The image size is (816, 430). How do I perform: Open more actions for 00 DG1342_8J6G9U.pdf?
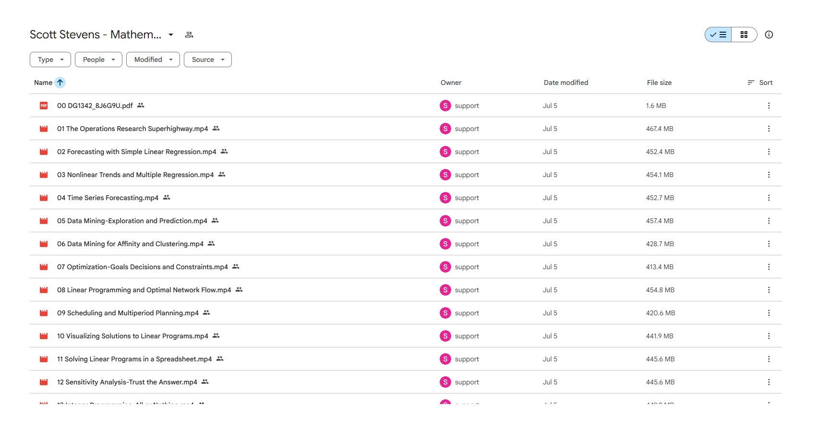(x=769, y=106)
